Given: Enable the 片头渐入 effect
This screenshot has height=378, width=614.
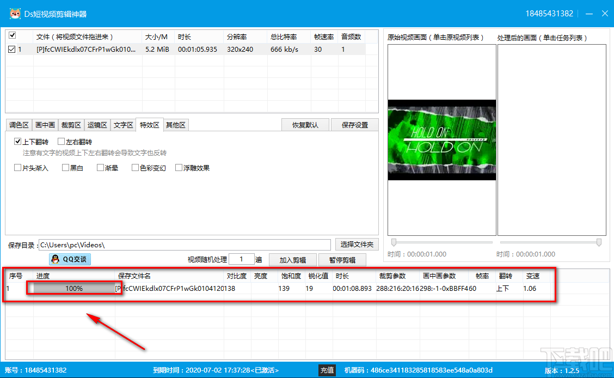Looking at the screenshot, I should pyautogui.click(x=18, y=167).
